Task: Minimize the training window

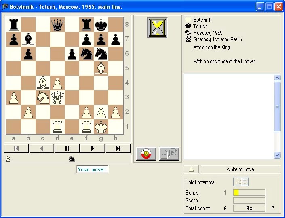Action: click(260, 7)
